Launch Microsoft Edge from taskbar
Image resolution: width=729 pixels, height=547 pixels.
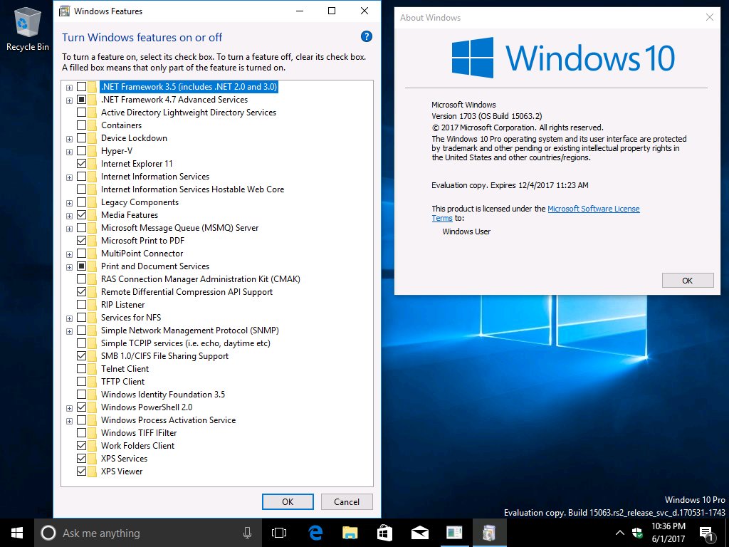[315, 533]
